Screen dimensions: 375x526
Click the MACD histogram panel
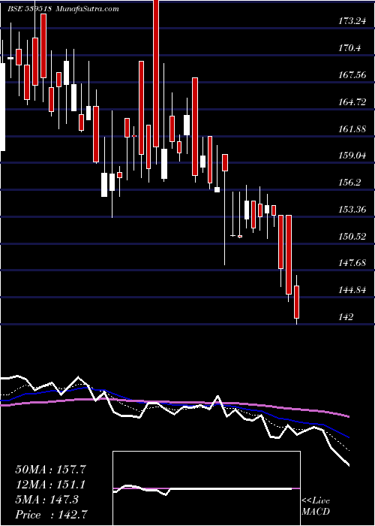(206, 488)
